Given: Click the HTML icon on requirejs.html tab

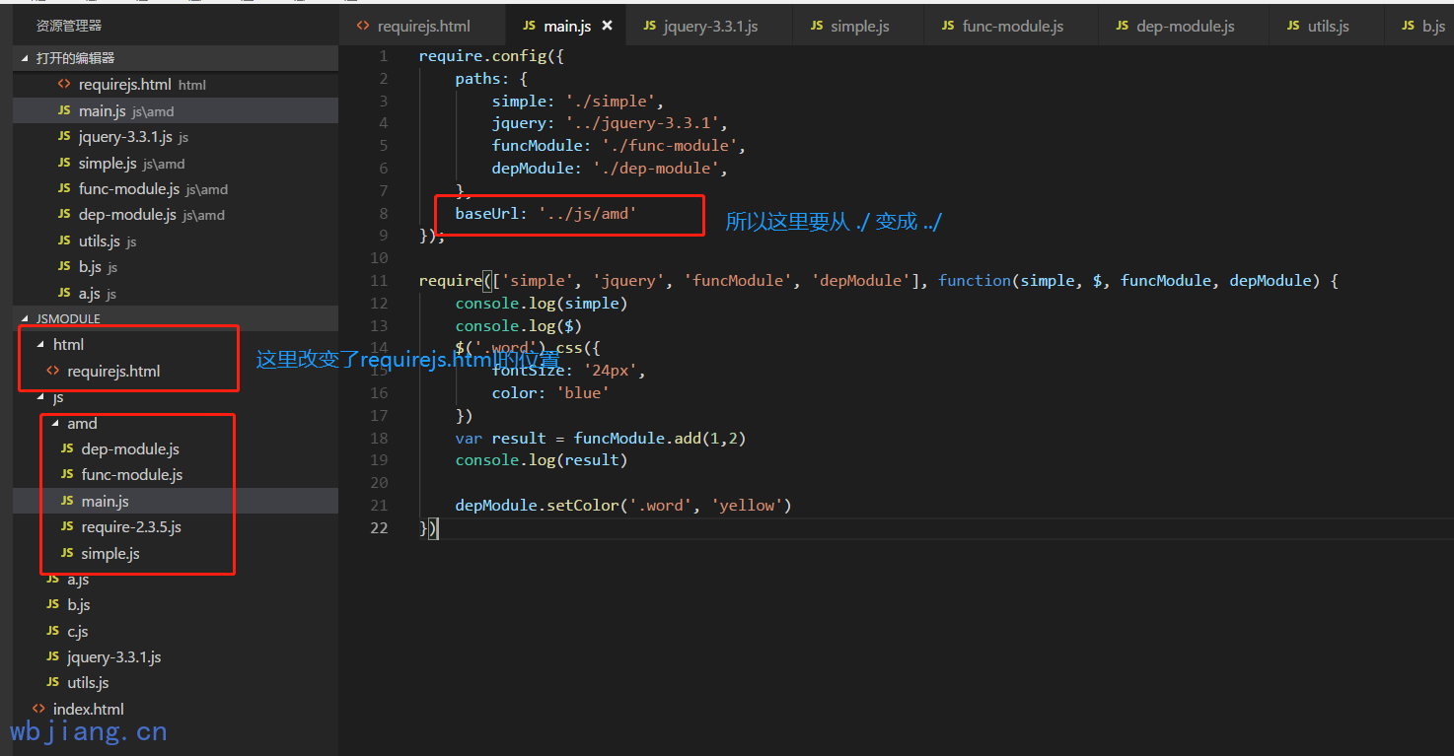Looking at the screenshot, I should [x=363, y=27].
